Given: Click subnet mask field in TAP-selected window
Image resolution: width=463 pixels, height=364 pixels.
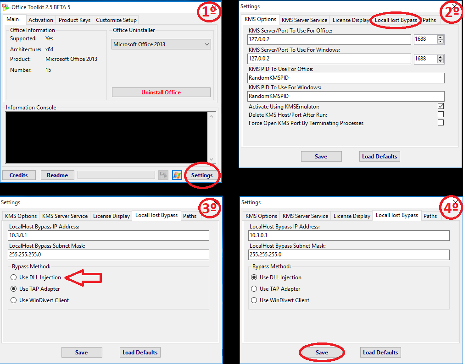Looking at the screenshot, I should click(x=108, y=255).
